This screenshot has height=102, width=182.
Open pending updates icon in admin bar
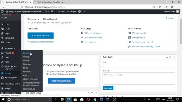click(x=47, y=12)
